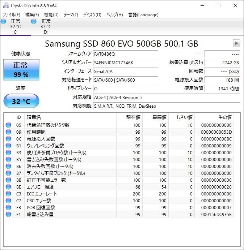Select the POR 回復回数 attribute name
Viewport: 244px width, 250px height.
tap(41, 207)
